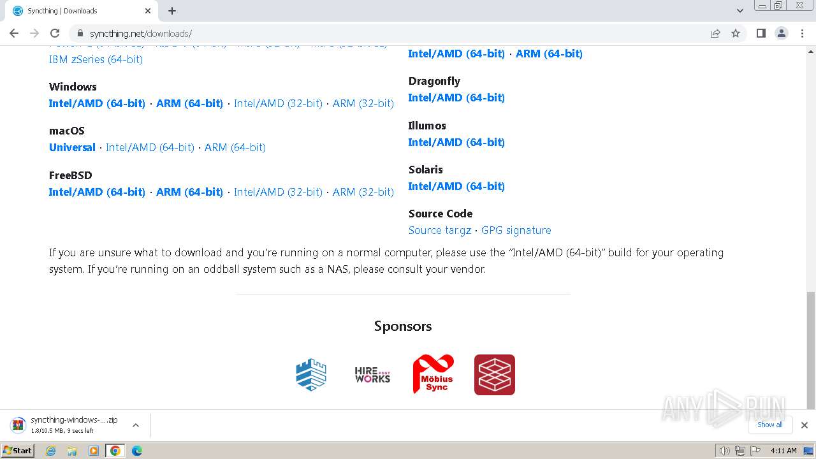This screenshot has width=816, height=459.
Task: Open a new browser tab
Action: 172,11
